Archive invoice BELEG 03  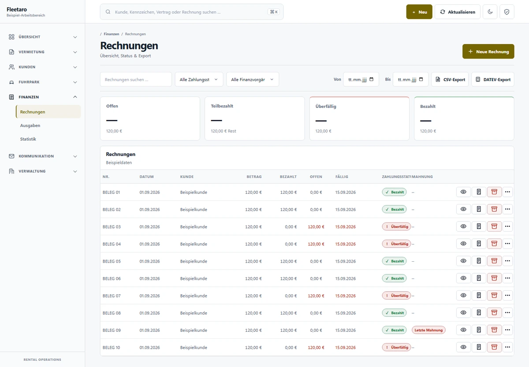[x=494, y=226]
